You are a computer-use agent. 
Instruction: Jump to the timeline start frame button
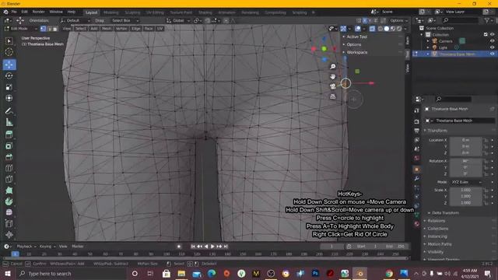pos(193,247)
